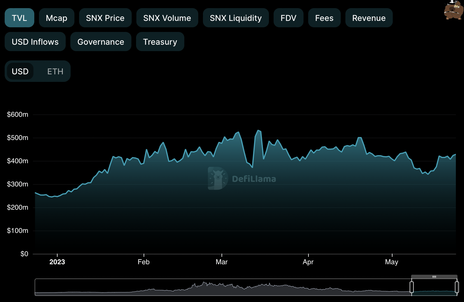The height and width of the screenshot is (302, 464).
Task: Toggle the TVL chart metric
Action: pyautogui.click(x=19, y=18)
